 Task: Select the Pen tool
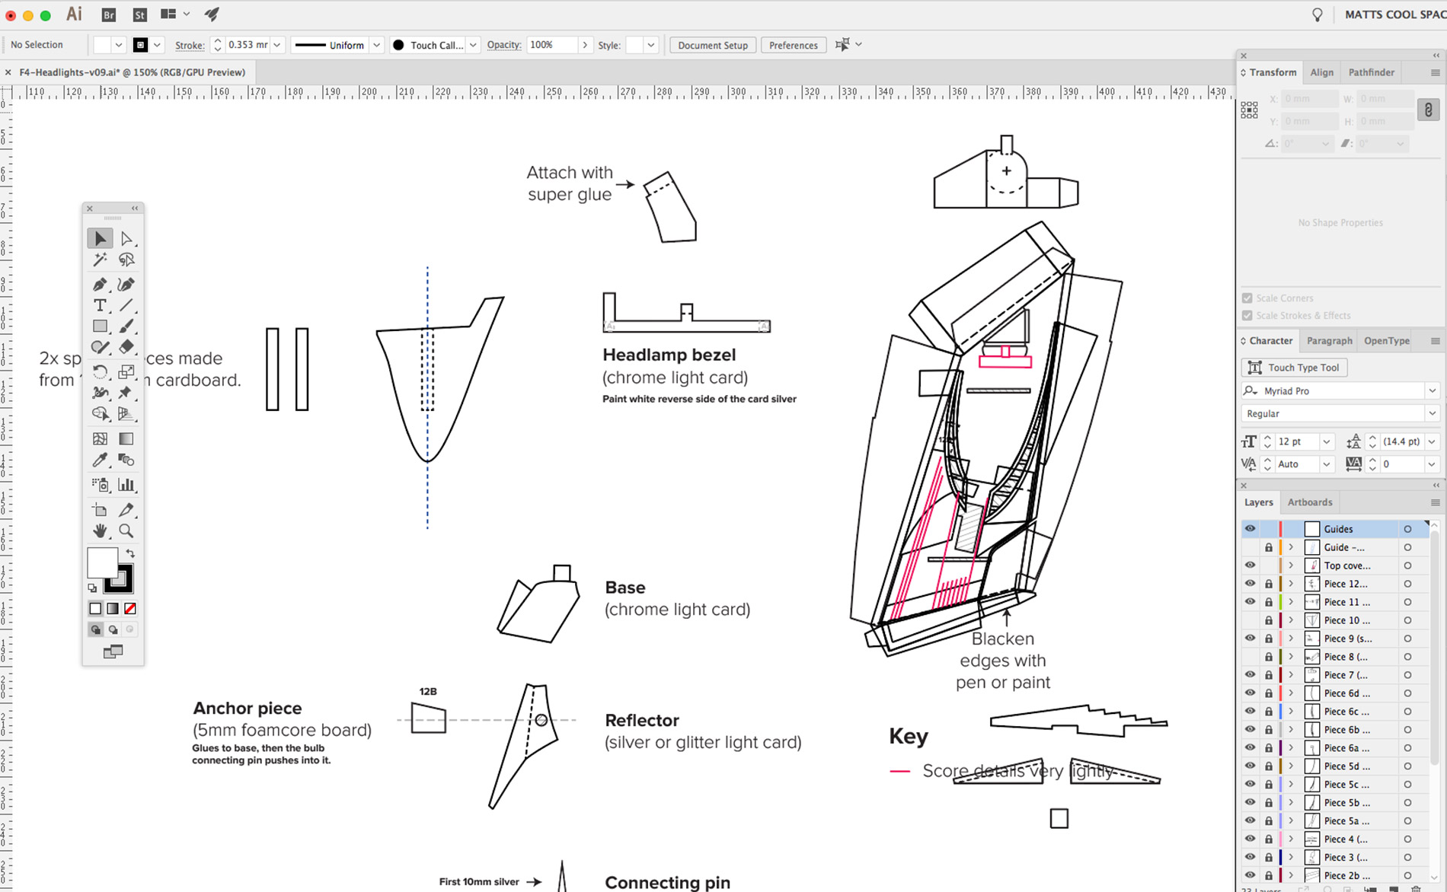click(x=100, y=284)
